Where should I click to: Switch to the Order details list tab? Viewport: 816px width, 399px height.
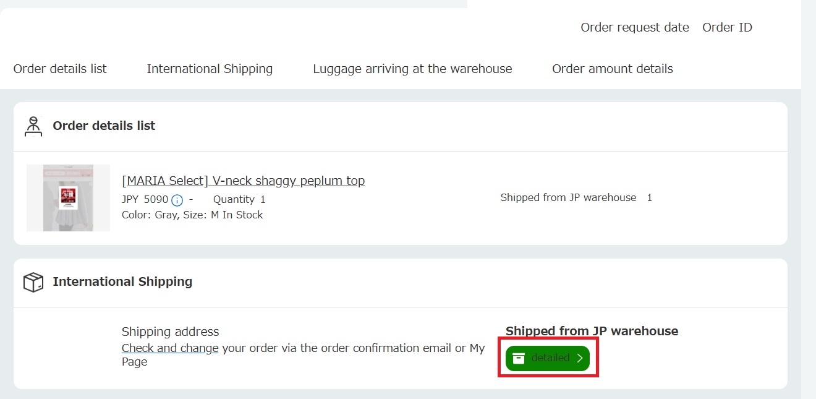click(60, 69)
